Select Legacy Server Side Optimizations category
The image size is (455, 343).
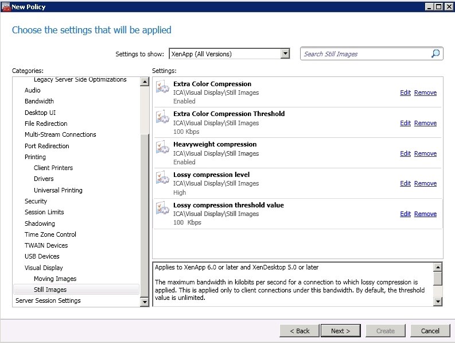coord(80,79)
